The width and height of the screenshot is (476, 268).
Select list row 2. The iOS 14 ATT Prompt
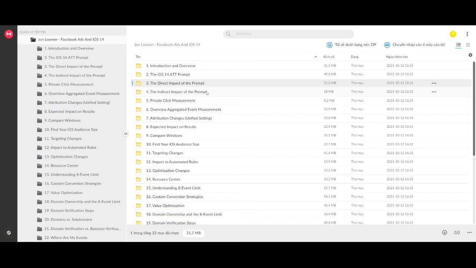pos(301,74)
